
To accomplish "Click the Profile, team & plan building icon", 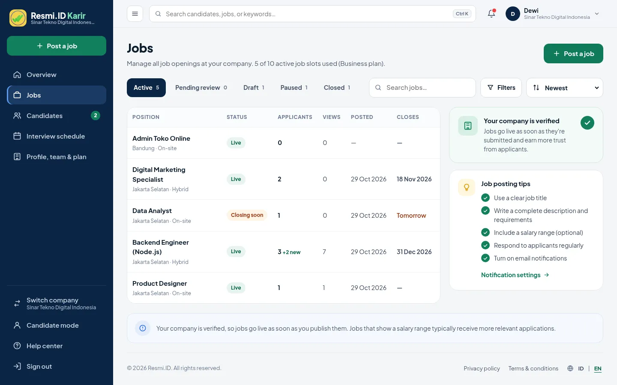I will [x=17, y=157].
